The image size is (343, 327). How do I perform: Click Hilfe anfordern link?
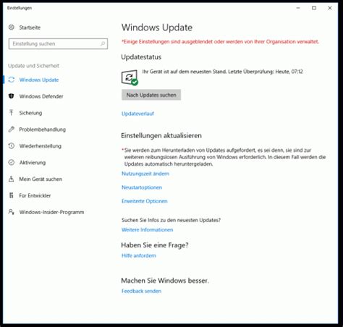[139, 255]
